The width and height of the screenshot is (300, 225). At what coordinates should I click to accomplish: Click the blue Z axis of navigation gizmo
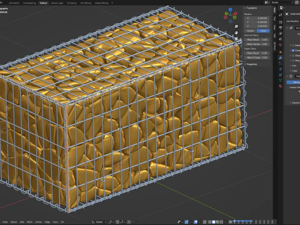coord(231,9)
